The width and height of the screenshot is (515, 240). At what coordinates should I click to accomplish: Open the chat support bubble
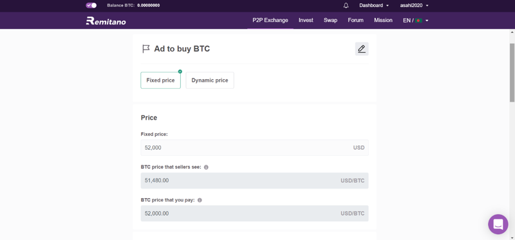[498, 225]
